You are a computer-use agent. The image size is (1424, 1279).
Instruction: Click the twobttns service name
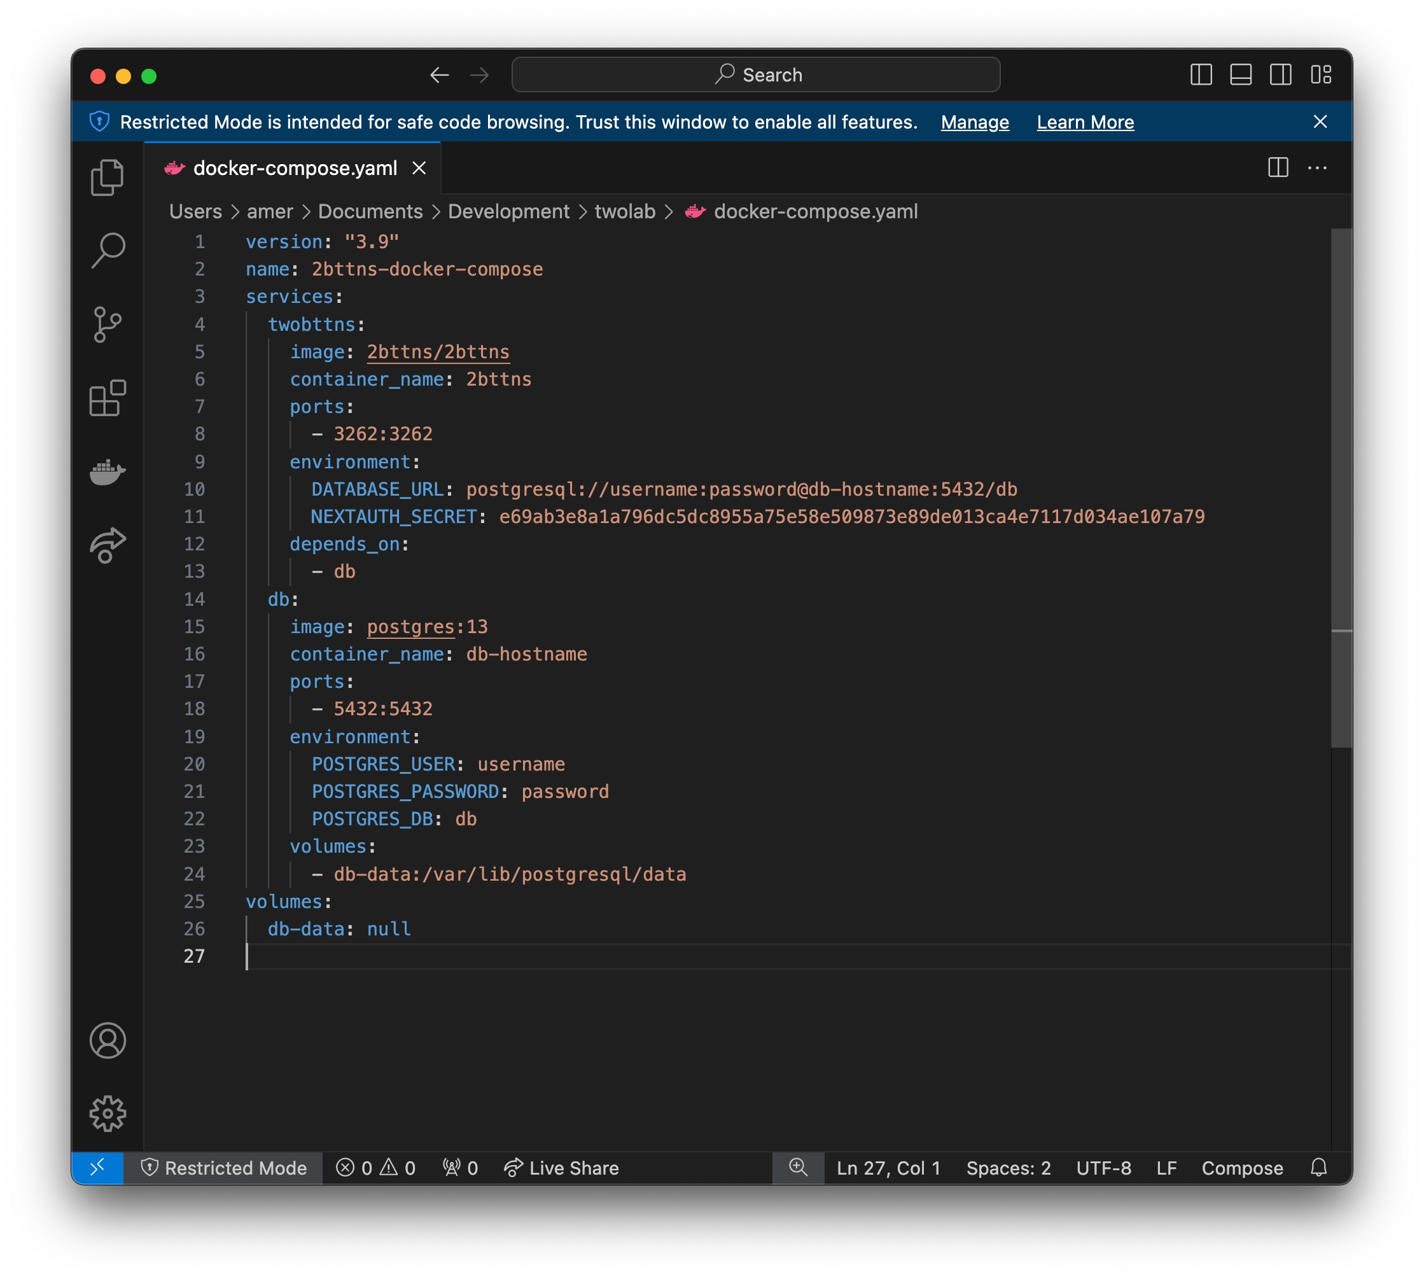[x=312, y=325]
